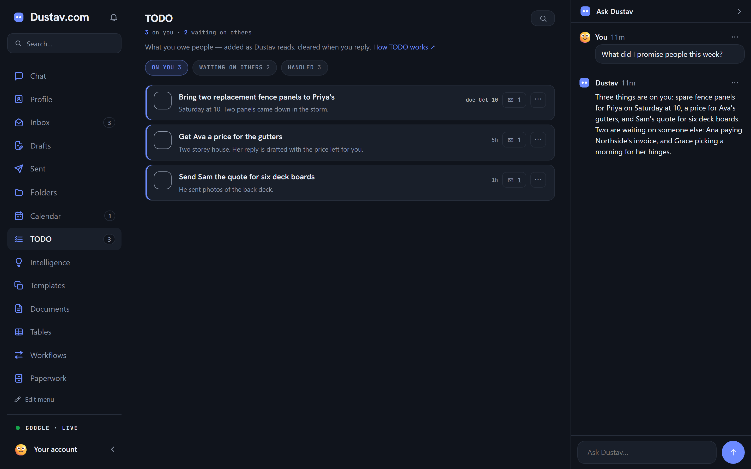Image resolution: width=751 pixels, height=469 pixels.
Task: Open Workflows in the sidebar
Action: [64, 355]
